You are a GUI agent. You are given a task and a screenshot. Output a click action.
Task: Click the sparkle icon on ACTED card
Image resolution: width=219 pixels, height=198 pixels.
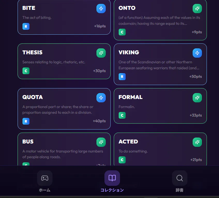click(x=197, y=142)
